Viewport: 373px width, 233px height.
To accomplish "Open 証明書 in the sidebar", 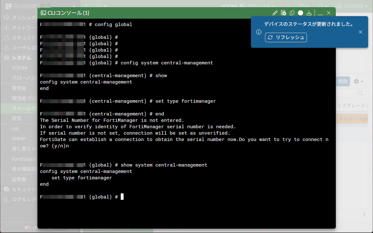I will coord(19,179).
